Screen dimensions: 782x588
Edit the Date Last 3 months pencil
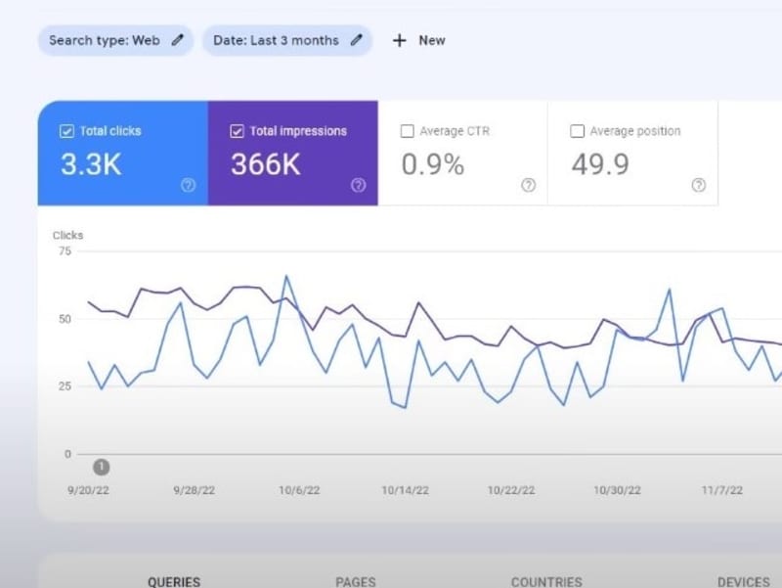tap(356, 40)
